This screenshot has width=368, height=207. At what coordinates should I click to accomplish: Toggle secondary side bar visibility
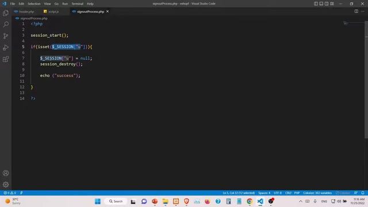coord(327,3)
